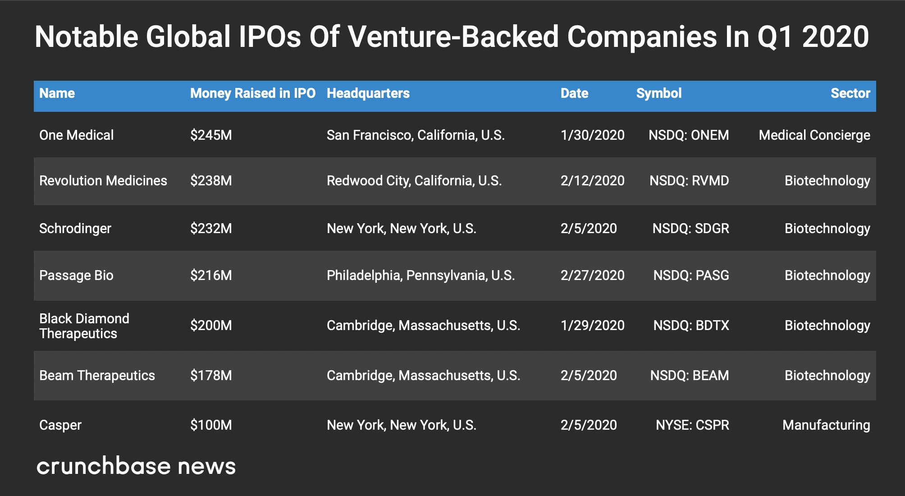
Task: Click the Schrodinger company name
Action: (x=75, y=229)
